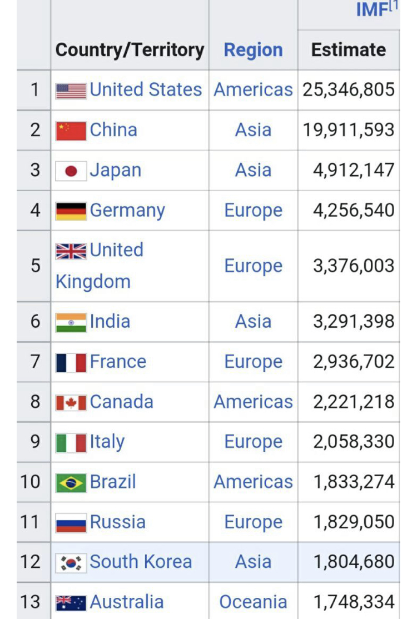Click the United Kingdom flag icon
The width and height of the screenshot is (417, 619).
[x=71, y=251]
